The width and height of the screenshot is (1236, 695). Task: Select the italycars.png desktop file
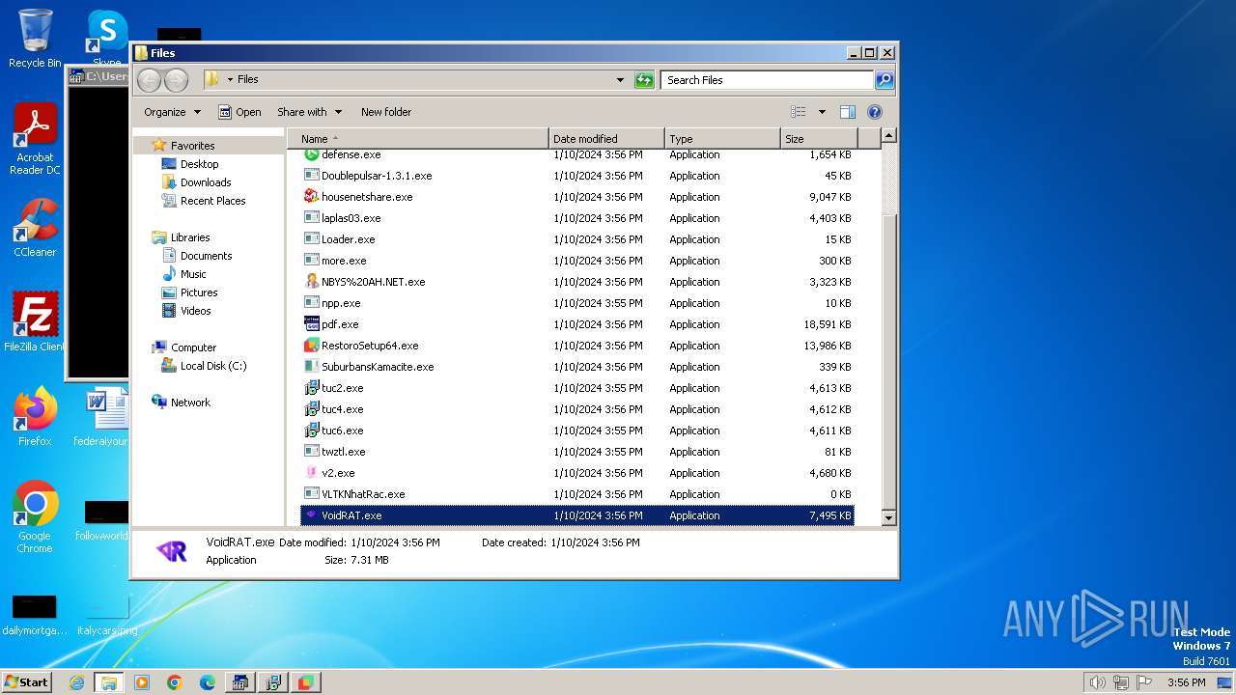[x=107, y=614]
